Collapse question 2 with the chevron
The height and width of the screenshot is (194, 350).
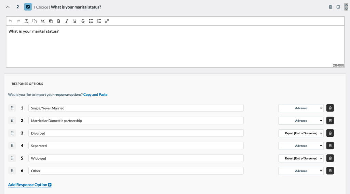point(8,7)
